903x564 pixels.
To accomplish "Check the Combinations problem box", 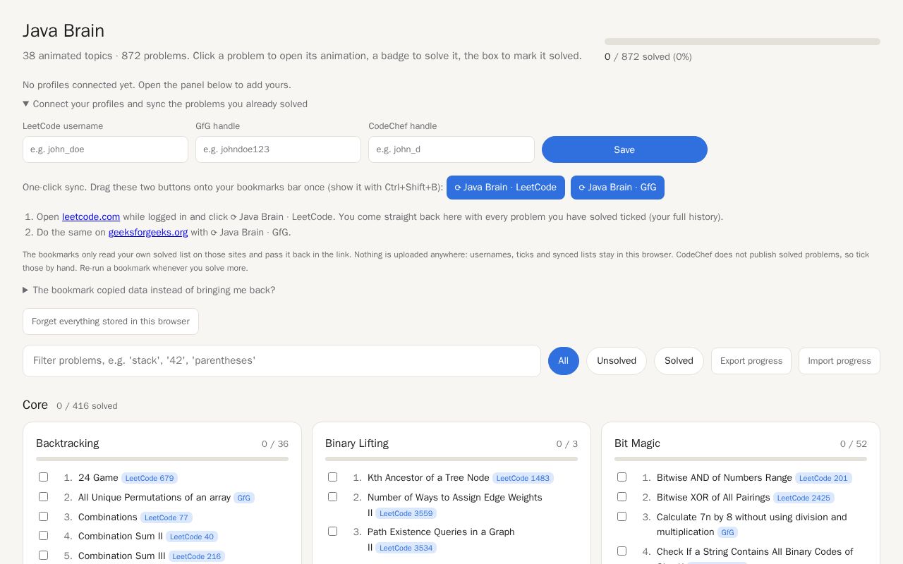I will click(43, 517).
